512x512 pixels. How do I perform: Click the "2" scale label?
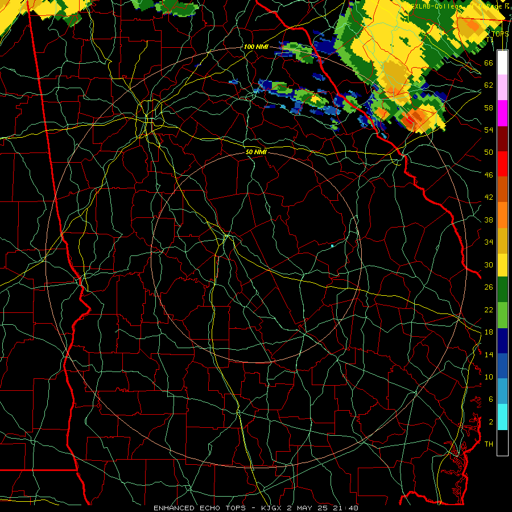[490, 422]
